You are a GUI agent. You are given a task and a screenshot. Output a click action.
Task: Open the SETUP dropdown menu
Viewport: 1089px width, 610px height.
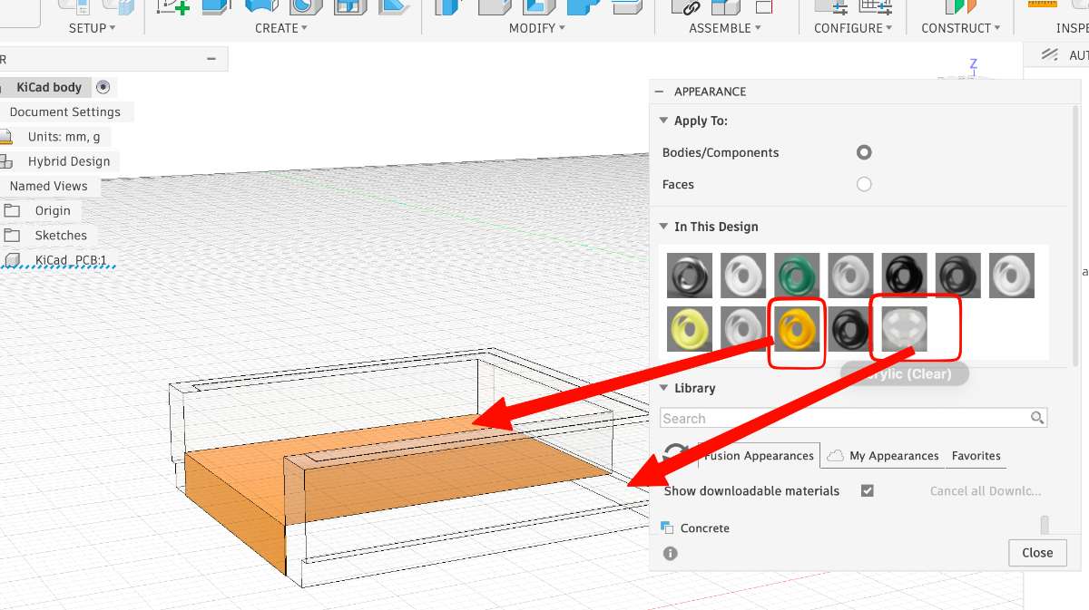[x=92, y=28]
